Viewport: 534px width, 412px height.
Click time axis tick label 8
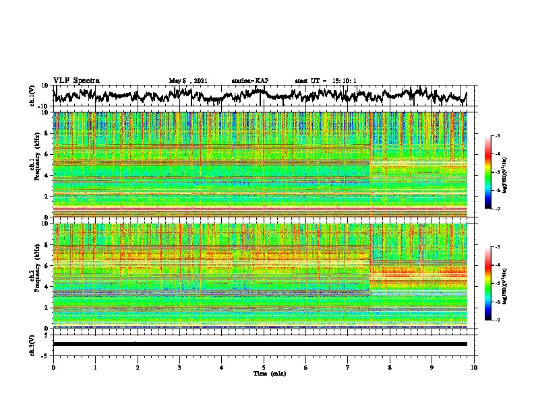point(390,368)
